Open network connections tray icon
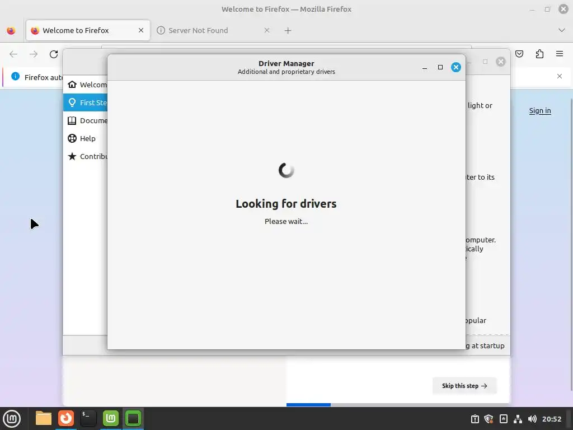The image size is (573, 430). click(518, 419)
